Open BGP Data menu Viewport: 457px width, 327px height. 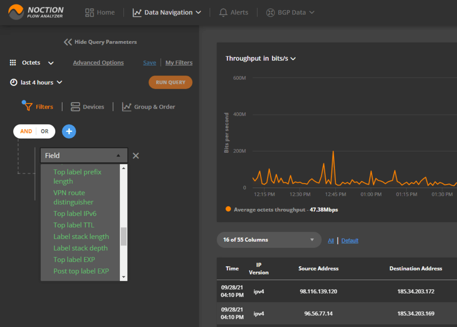[290, 13]
